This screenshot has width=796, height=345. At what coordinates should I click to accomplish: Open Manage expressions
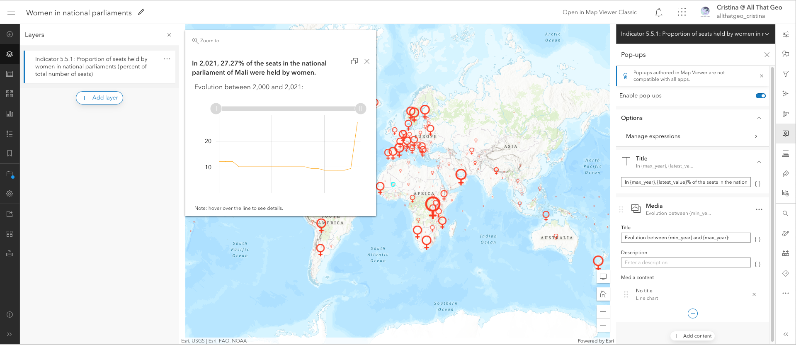pyautogui.click(x=692, y=136)
